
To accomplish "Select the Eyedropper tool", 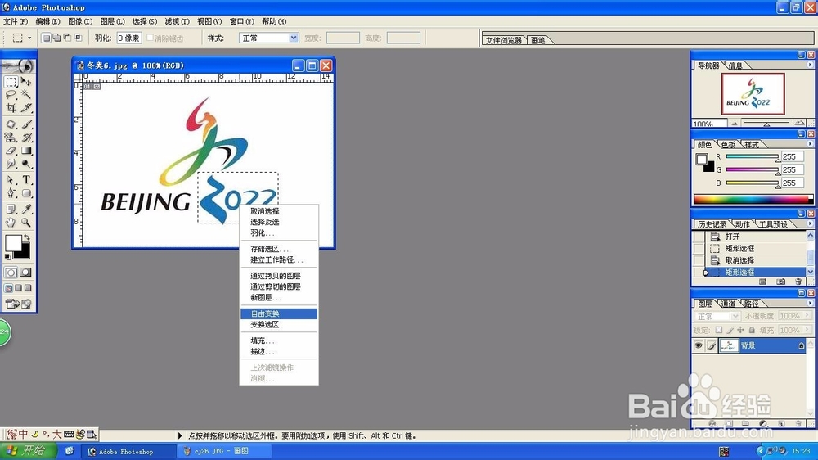I will click(26, 210).
